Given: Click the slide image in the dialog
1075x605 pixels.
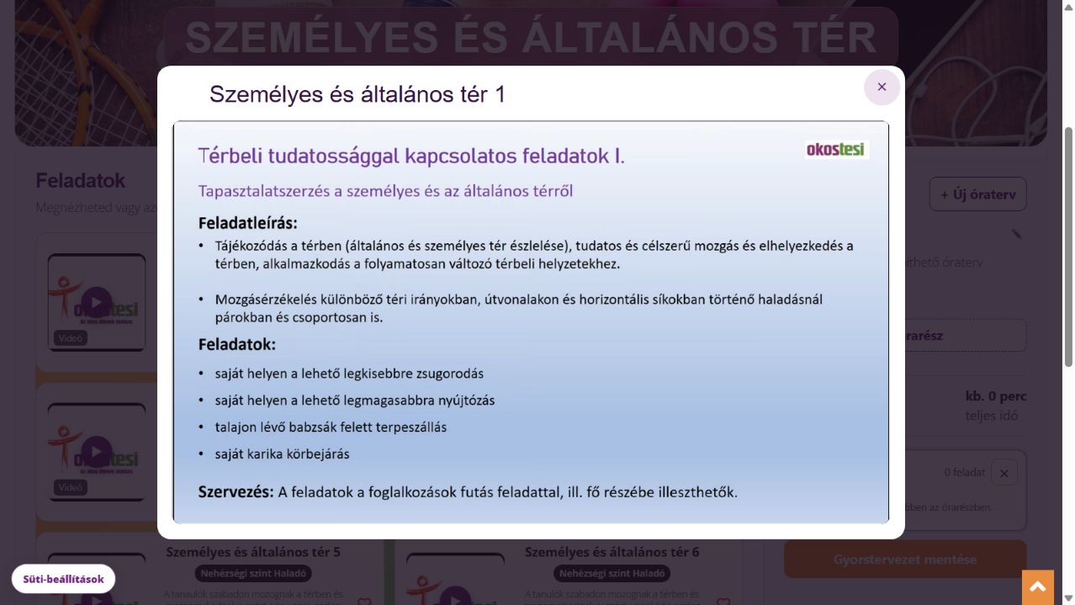Looking at the screenshot, I should [531, 322].
